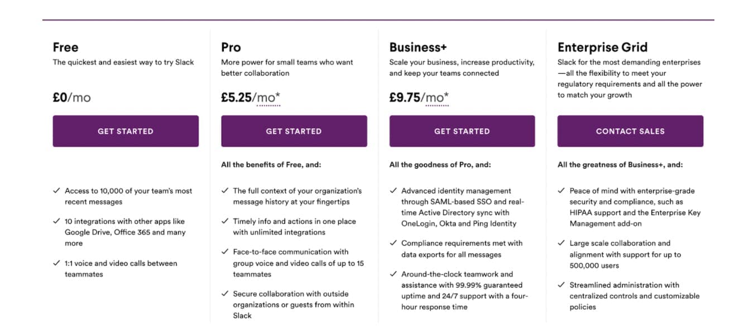The image size is (744, 331).
Task: Click Get Started under the Business+ plan
Action: pyautogui.click(x=462, y=131)
